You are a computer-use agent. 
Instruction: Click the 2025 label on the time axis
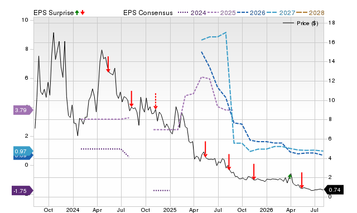pyautogui.click(x=170, y=210)
